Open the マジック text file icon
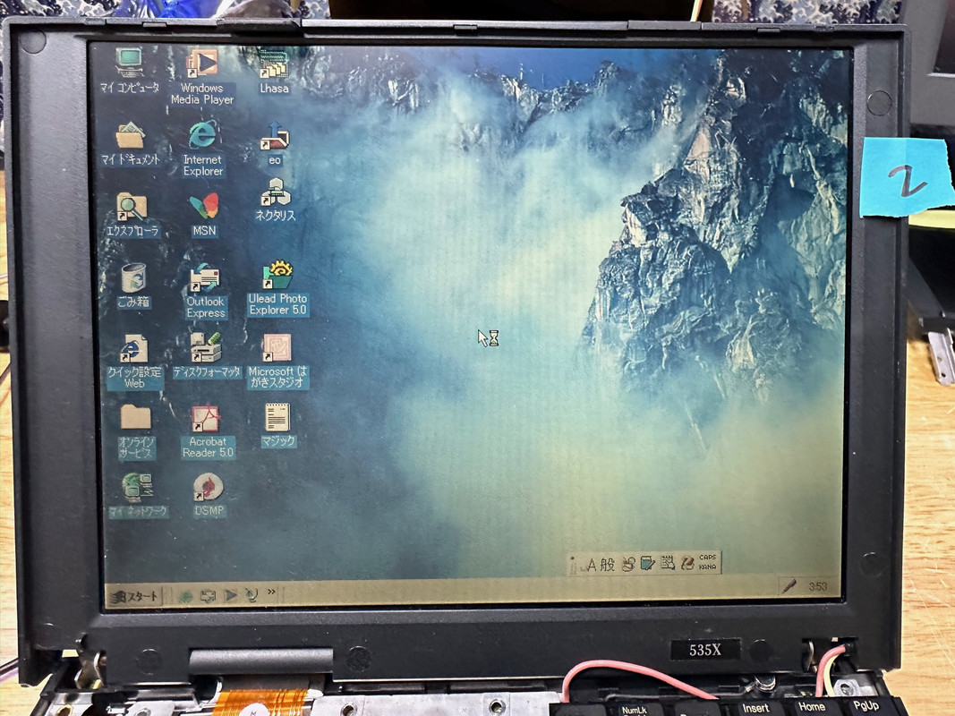The image size is (955, 716). (x=277, y=424)
